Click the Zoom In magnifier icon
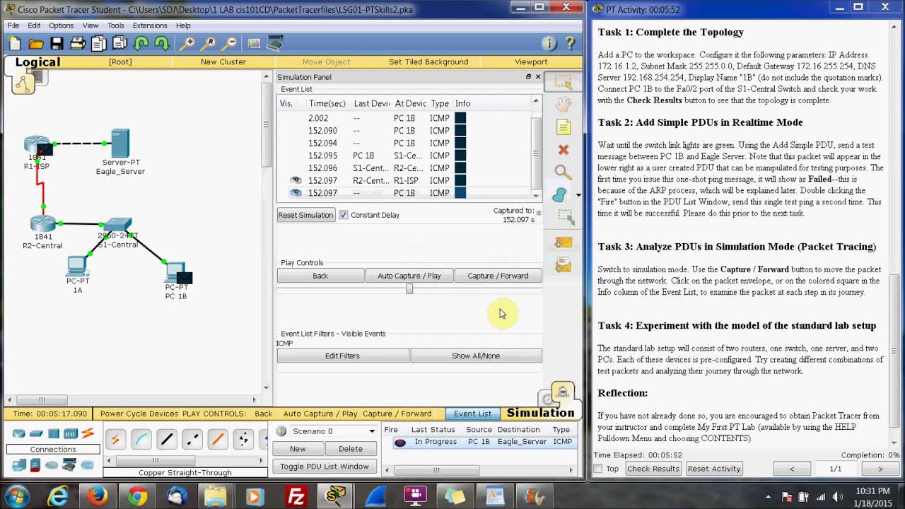This screenshot has height=509, width=905. (x=187, y=44)
